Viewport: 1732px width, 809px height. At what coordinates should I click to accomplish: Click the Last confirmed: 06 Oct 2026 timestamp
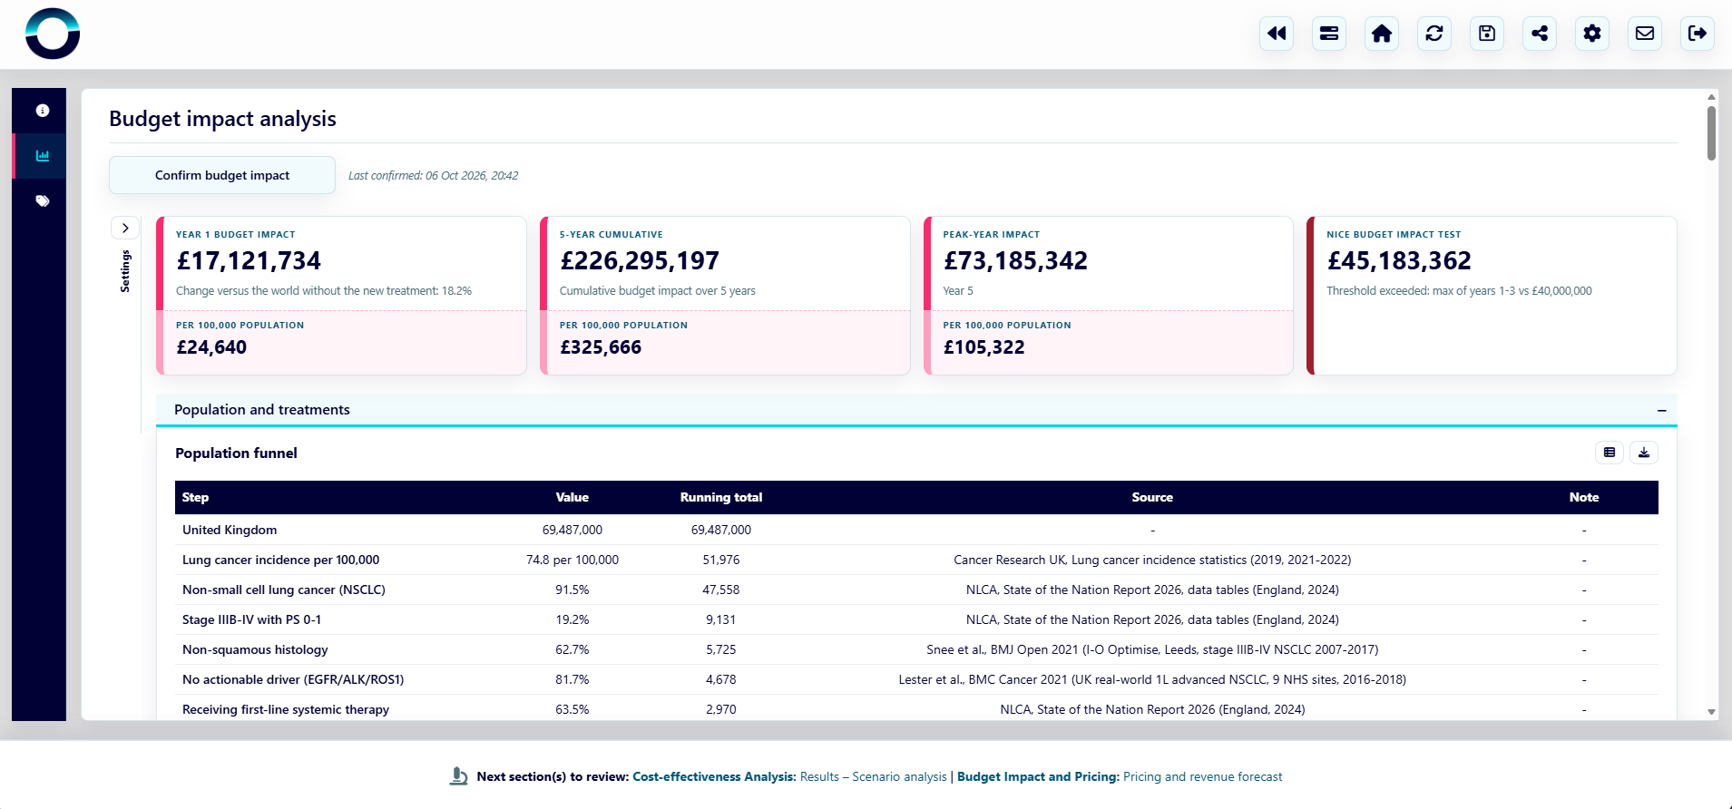(434, 176)
